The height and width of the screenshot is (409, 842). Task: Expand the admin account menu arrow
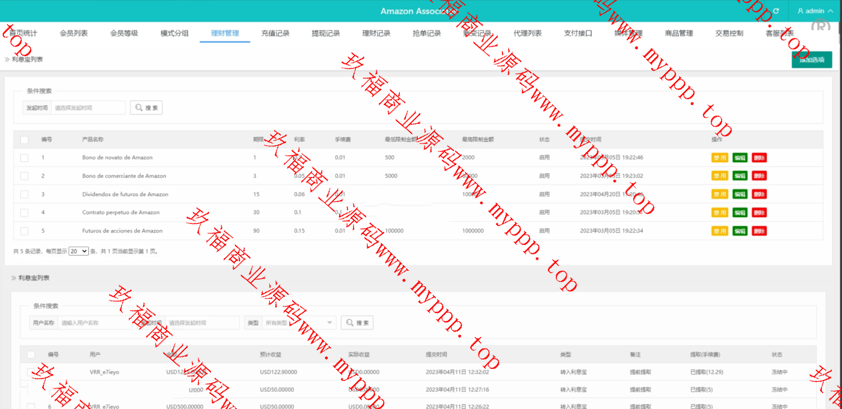pyautogui.click(x=830, y=11)
